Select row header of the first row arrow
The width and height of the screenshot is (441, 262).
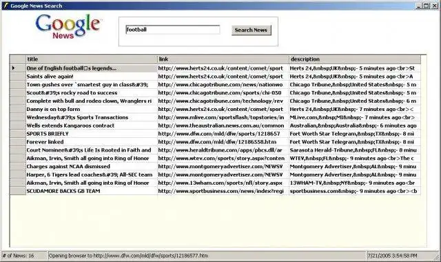pyautogui.click(x=18, y=68)
